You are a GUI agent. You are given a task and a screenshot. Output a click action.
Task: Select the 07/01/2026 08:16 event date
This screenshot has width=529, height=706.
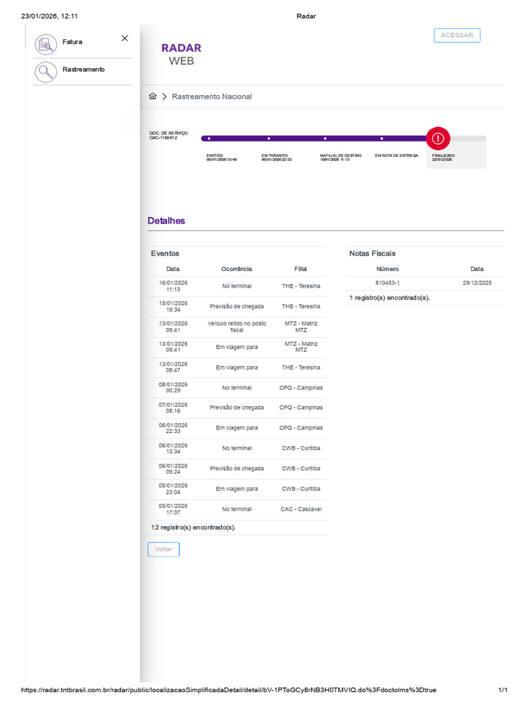[173, 407]
